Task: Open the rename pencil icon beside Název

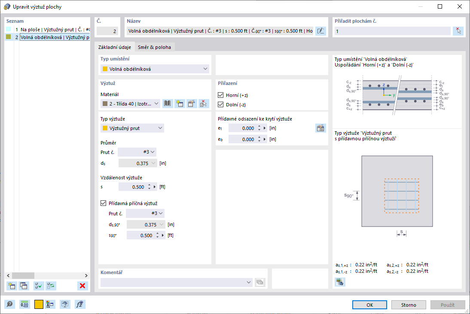Action: 320,30
